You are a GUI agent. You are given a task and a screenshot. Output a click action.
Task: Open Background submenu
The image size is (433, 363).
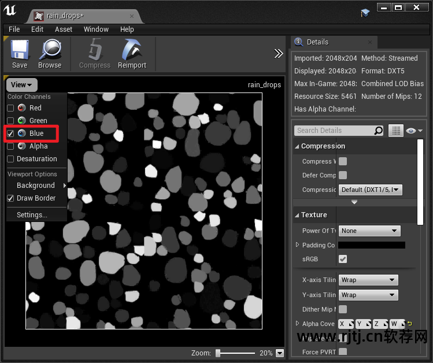click(37, 185)
